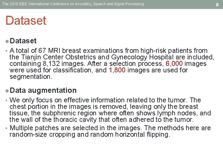Viewport: 223px width, 167px height.
Task: Click the '8,132 images' text
Action: pyautogui.click(x=63, y=63)
